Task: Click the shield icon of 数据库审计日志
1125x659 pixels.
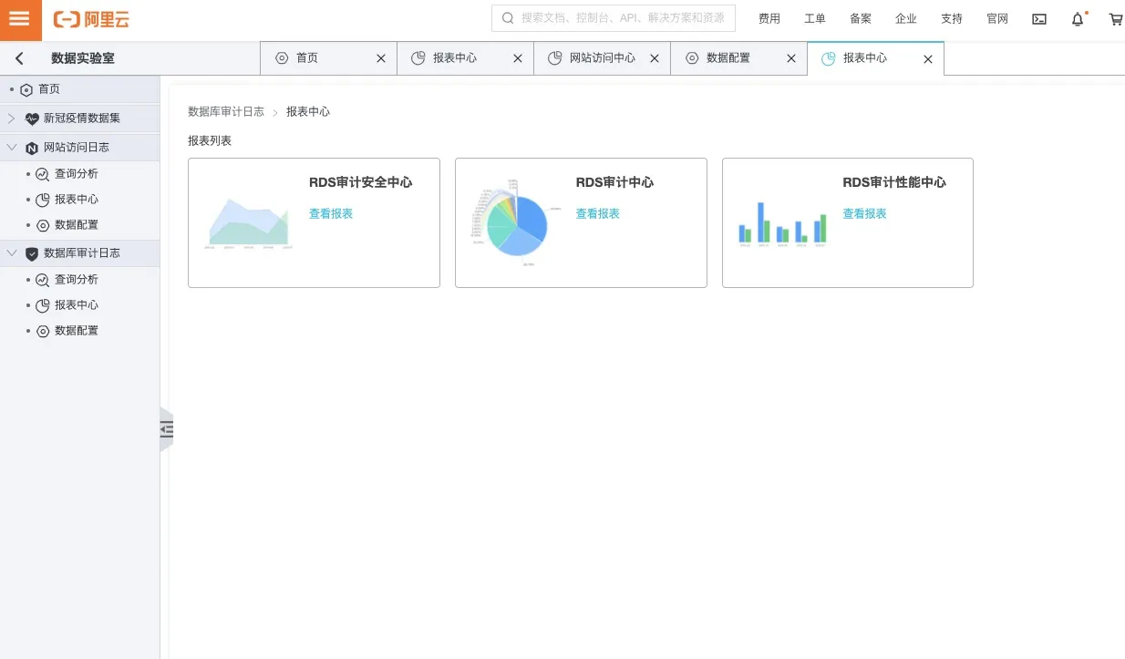Action: point(32,253)
